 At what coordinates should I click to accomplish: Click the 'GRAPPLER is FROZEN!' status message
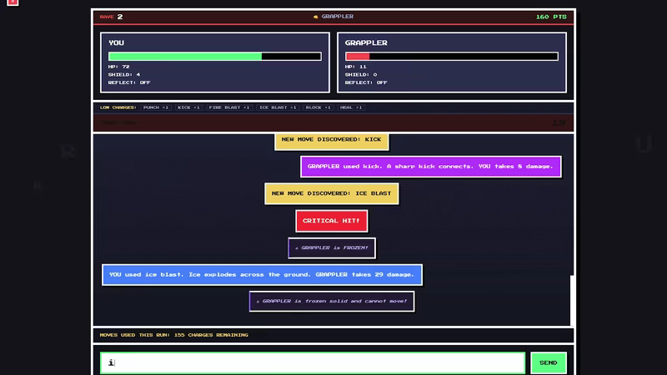(332, 247)
